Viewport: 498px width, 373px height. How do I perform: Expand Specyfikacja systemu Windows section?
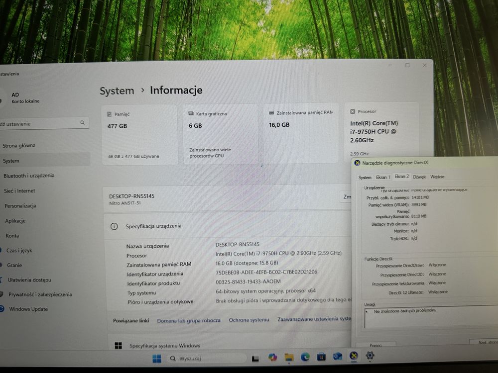tap(229, 345)
